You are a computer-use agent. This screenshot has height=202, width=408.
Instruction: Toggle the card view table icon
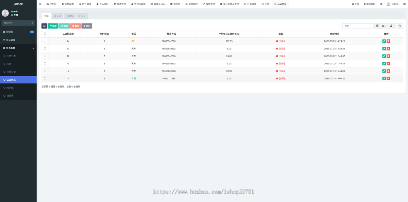point(377,26)
